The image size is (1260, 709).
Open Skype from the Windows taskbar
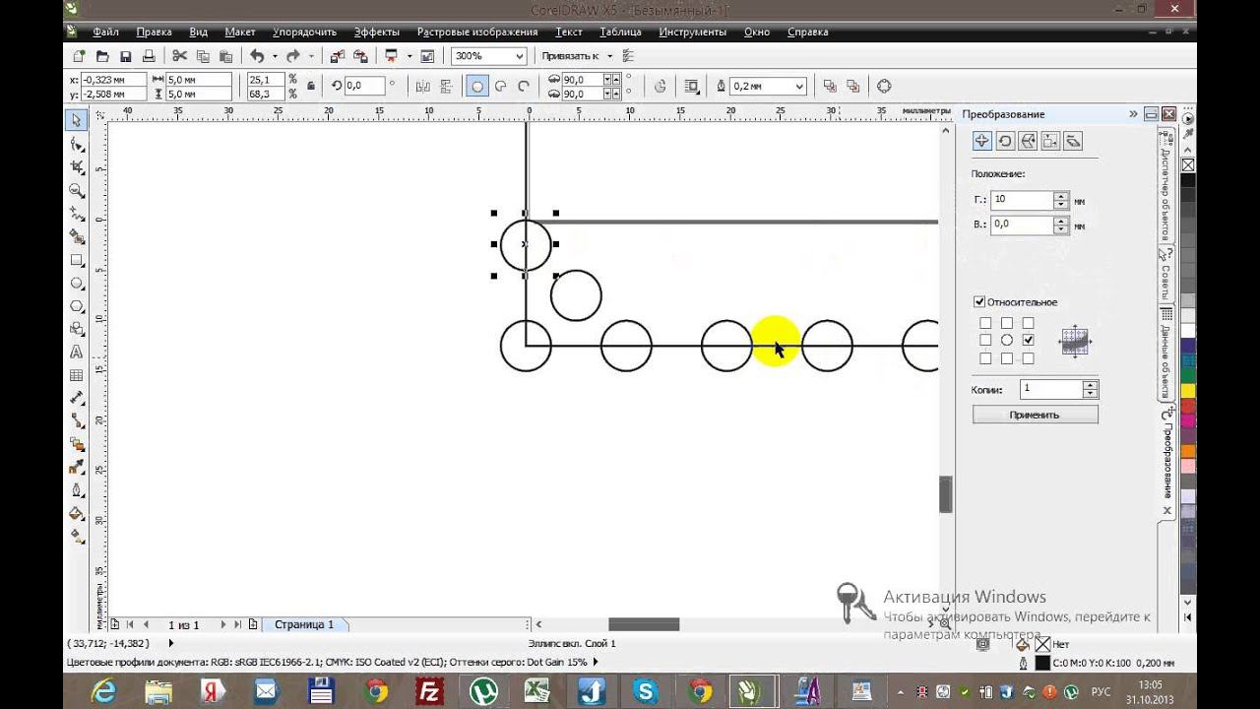click(x=646, y=691)
